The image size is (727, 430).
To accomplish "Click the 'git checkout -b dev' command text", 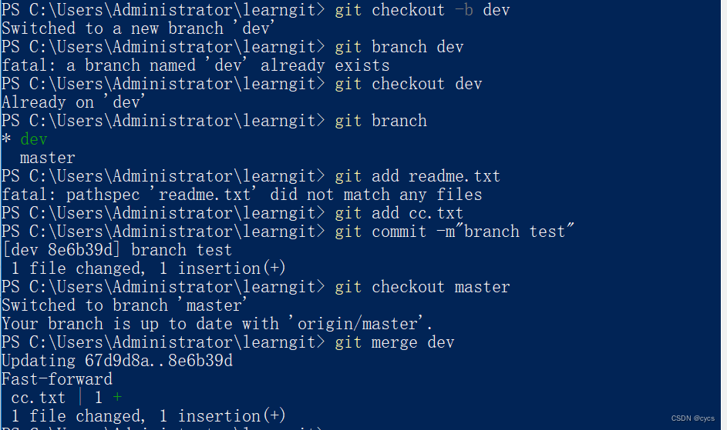I will coord(422,10).
